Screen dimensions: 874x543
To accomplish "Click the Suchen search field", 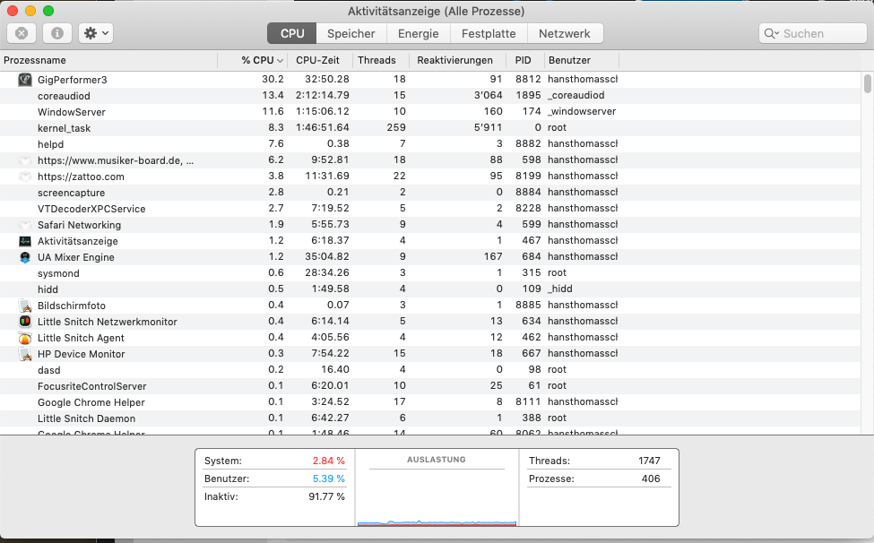I will (813, 33).
